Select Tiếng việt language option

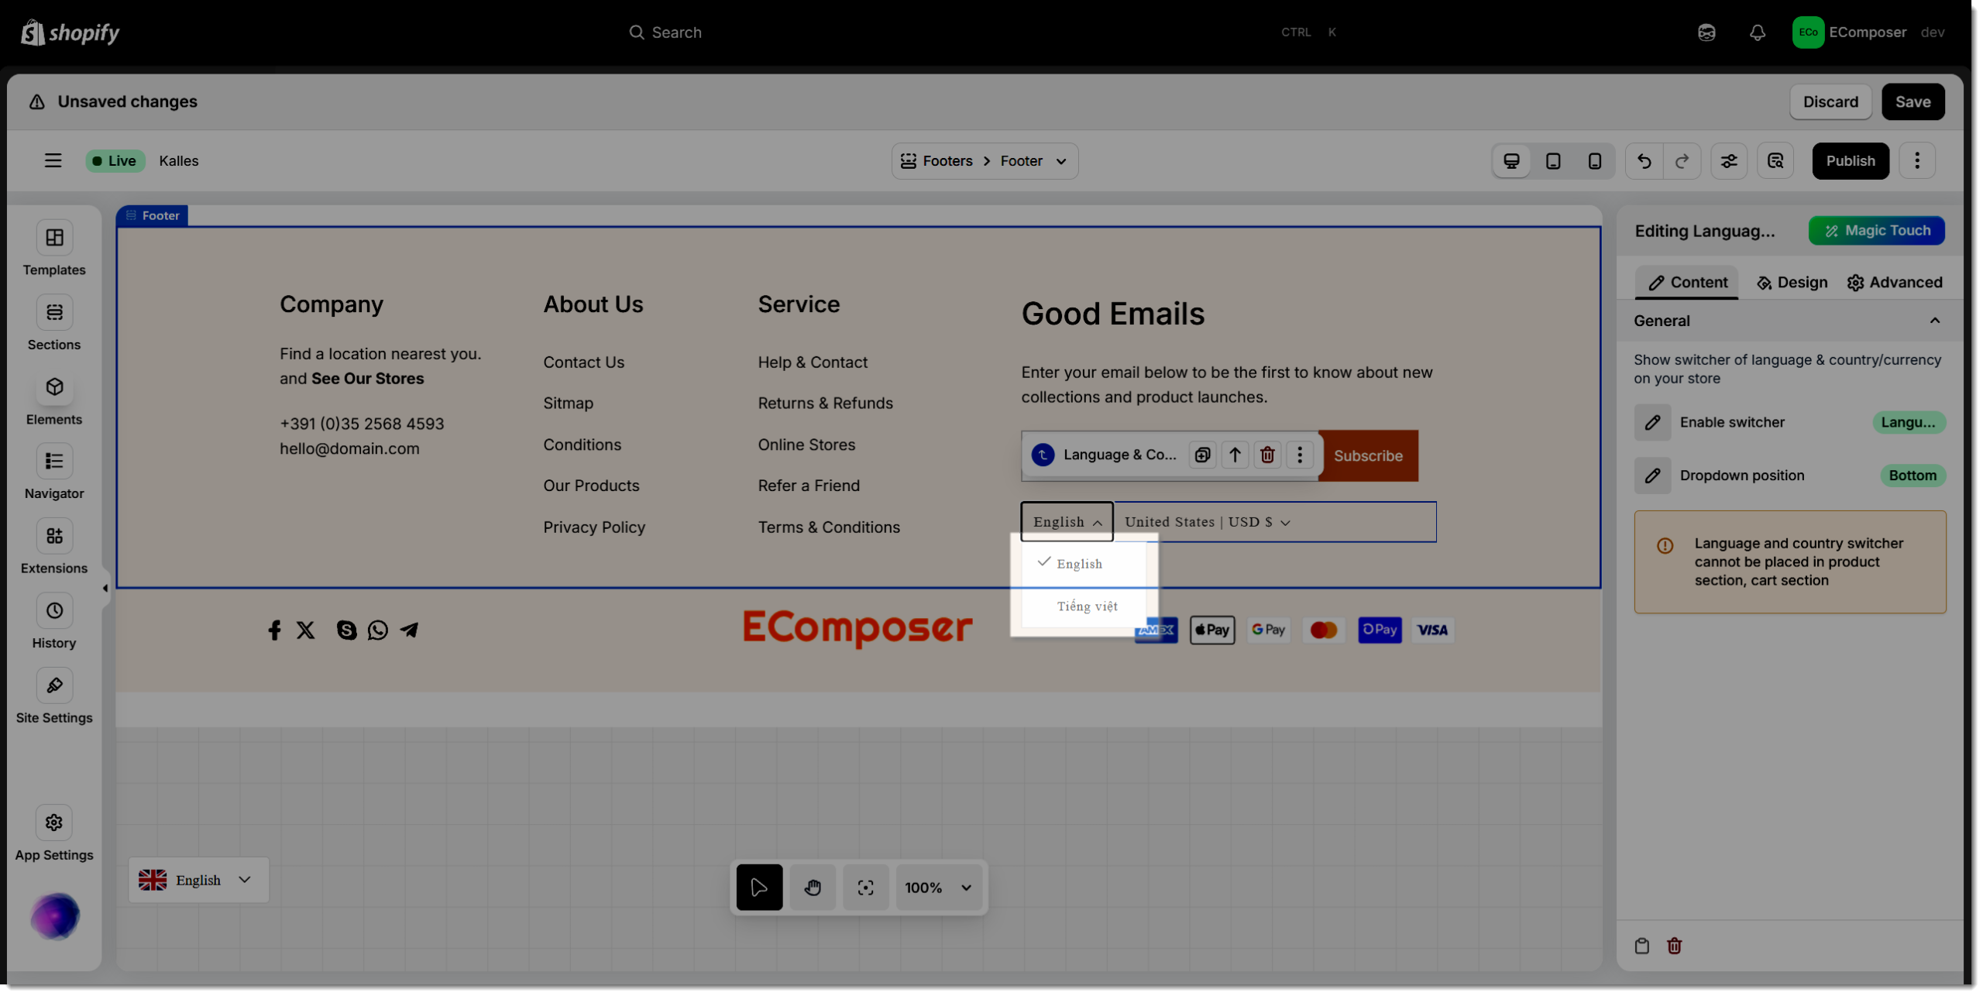click(x=1087, y=606)
